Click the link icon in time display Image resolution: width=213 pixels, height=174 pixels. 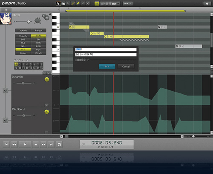pyautogui.click(x=83, y=144)
